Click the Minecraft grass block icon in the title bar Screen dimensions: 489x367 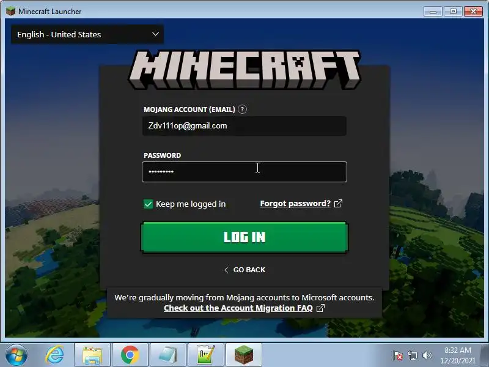coord(10,11)
